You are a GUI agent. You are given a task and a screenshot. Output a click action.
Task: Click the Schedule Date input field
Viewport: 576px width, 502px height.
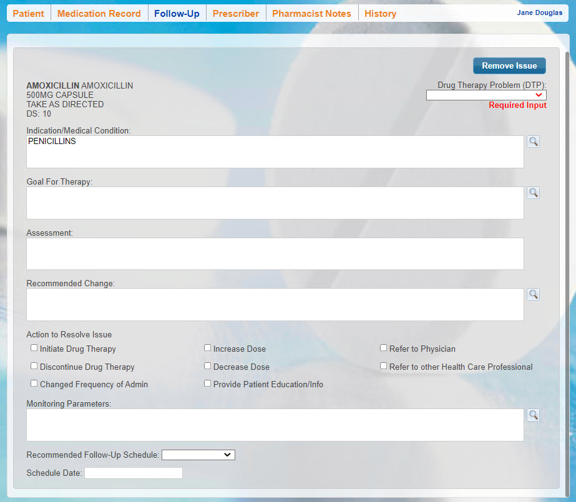tap(134, 473)
